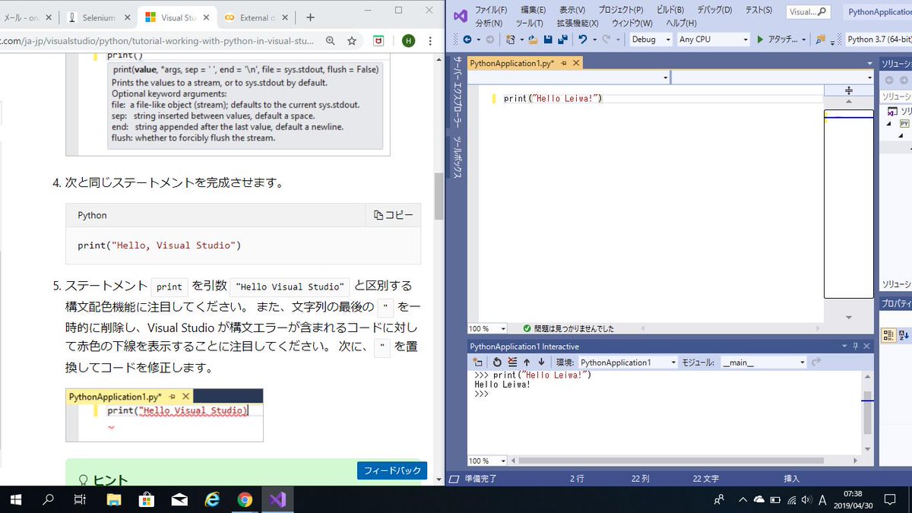The height and width of the screenshot is (513, 912).
Task: Click the previous history up arrow icon
Action: pos(527,363)
